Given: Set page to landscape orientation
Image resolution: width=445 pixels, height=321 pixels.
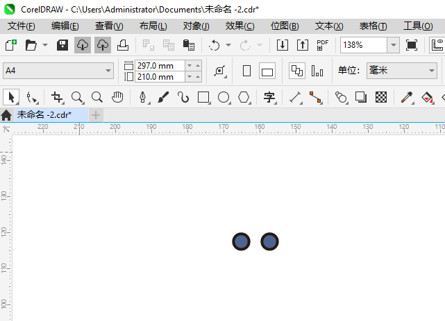Looking at the screenshot, I should tap(267, 71).
